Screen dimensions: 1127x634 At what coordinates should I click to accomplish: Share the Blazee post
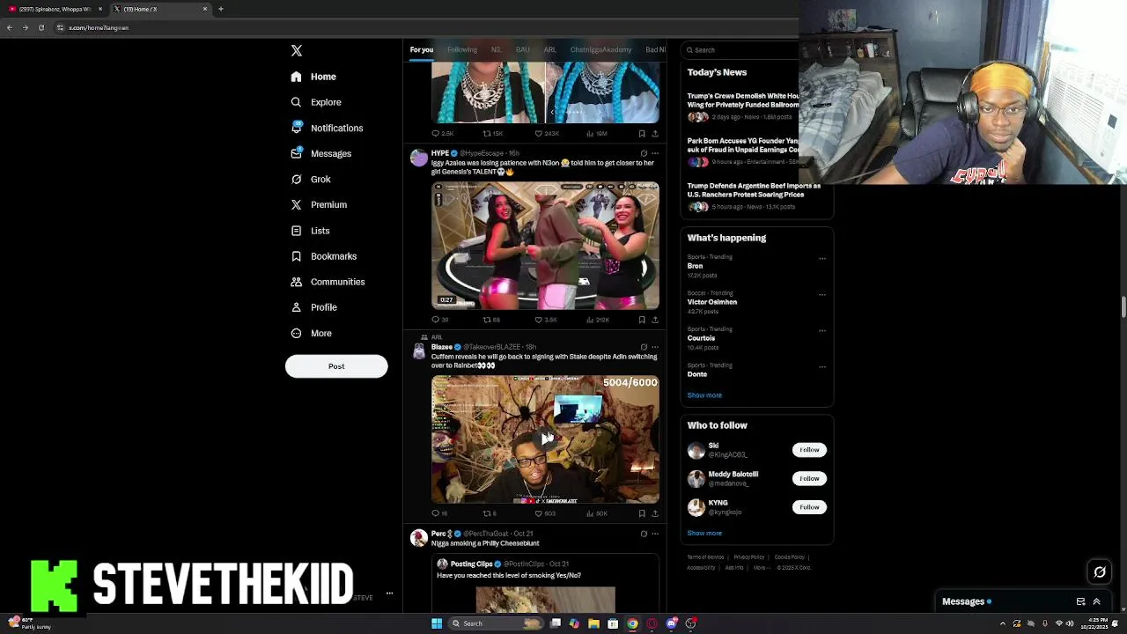coord(654,513)
